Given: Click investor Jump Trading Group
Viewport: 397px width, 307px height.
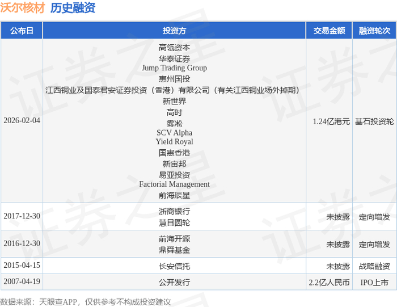Looking at the screenshot, I should (x=174, y=68).
